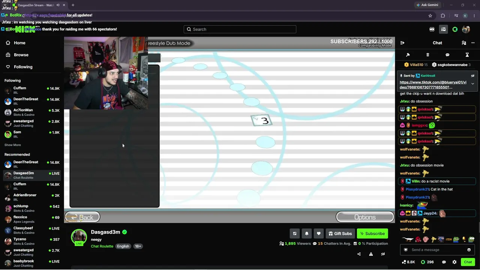Open recommended channel AdrienBroner

pos(32,197)
